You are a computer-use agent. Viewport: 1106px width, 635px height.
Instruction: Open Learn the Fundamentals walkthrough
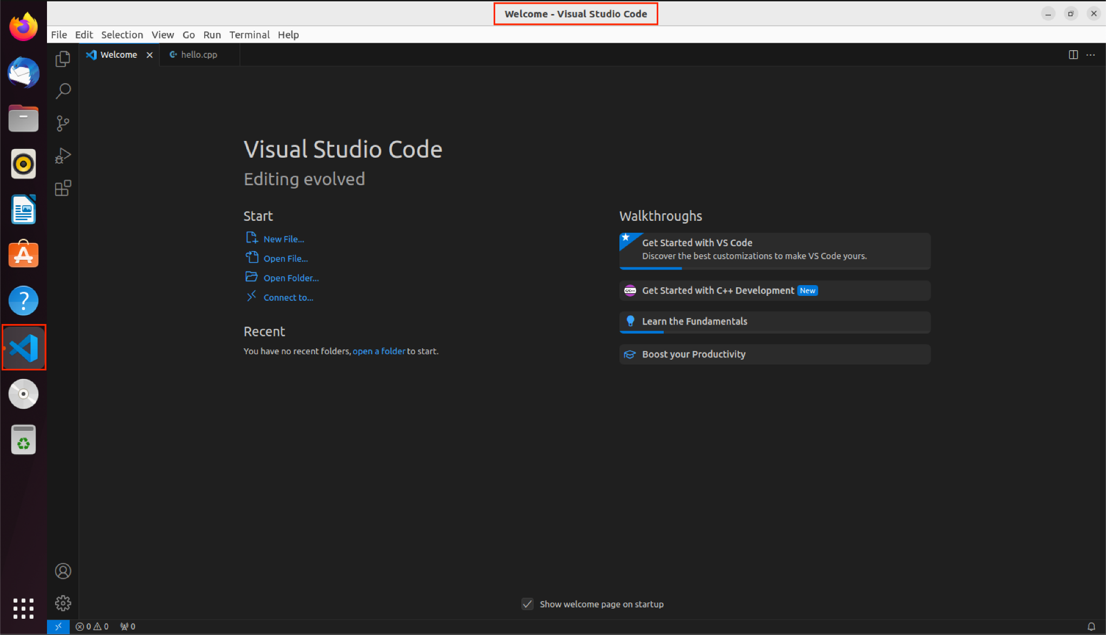(x=774, y=322)
